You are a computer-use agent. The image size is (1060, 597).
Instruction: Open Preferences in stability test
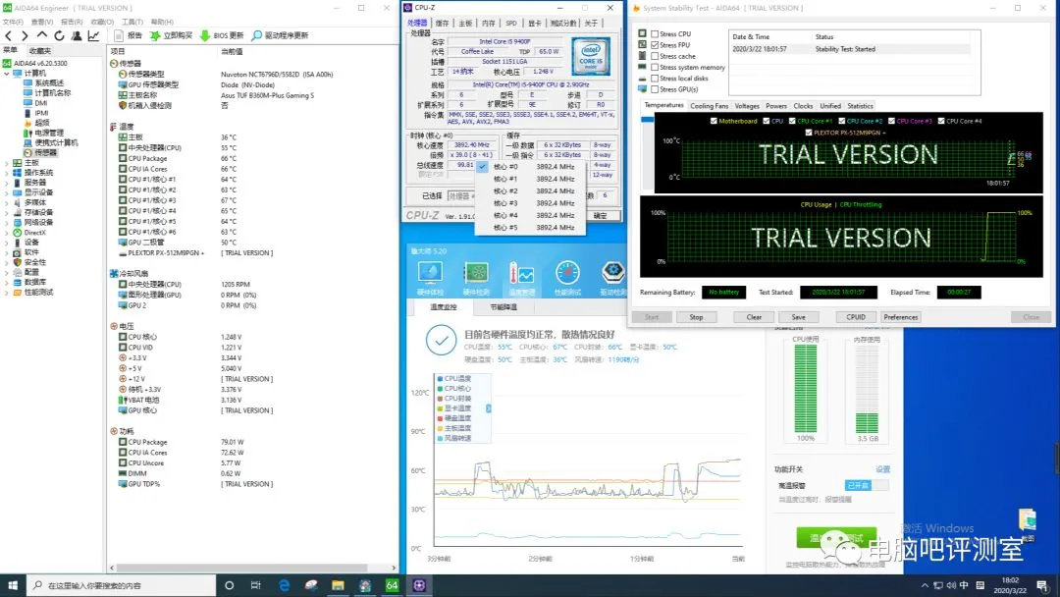[900, 317]
